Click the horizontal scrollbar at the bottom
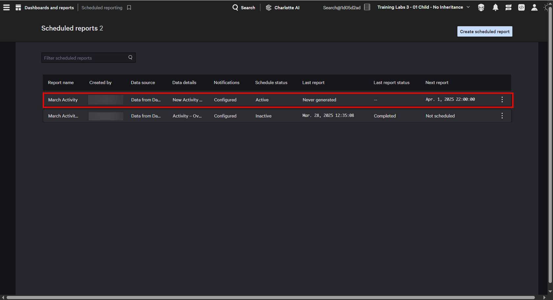The image size is (553, 300). click(x=270, y=297)
